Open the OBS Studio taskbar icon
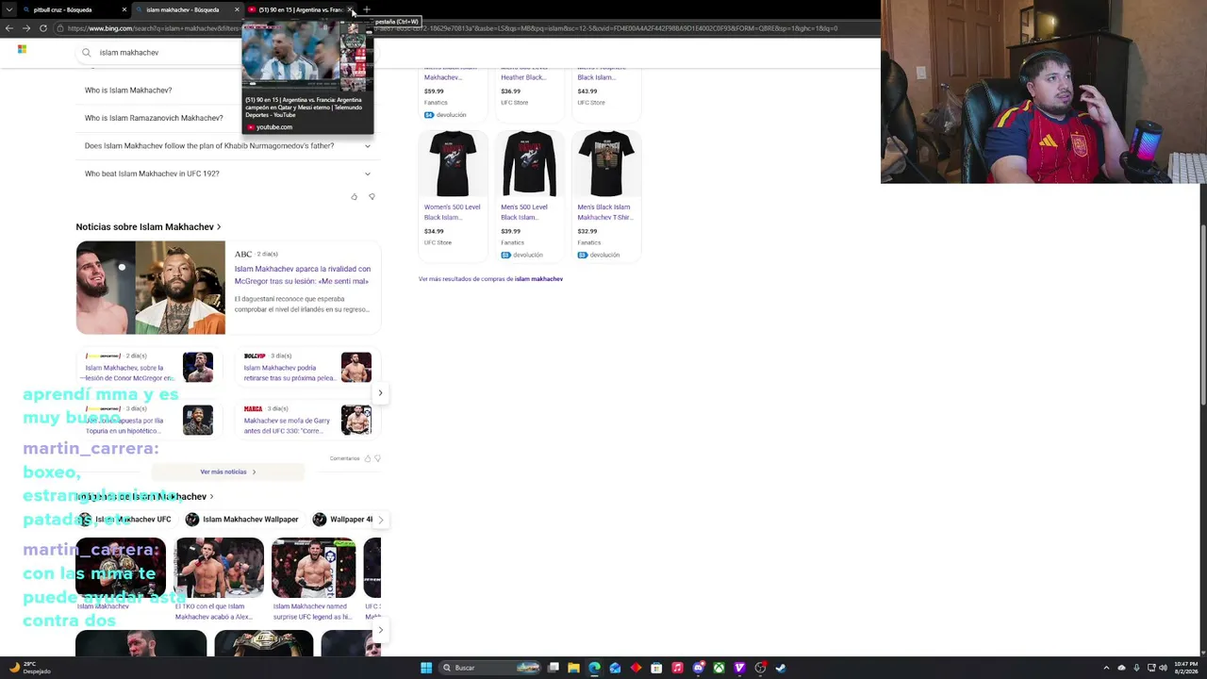The width and height of the screenshot is (1207, 679). 760,668
